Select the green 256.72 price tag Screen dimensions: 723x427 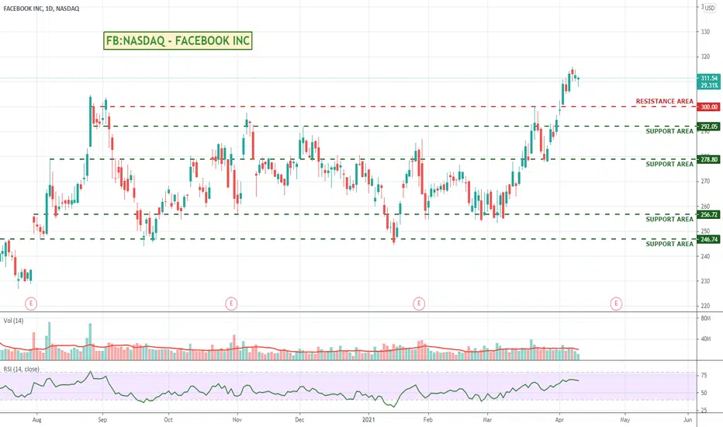[709, 214]
